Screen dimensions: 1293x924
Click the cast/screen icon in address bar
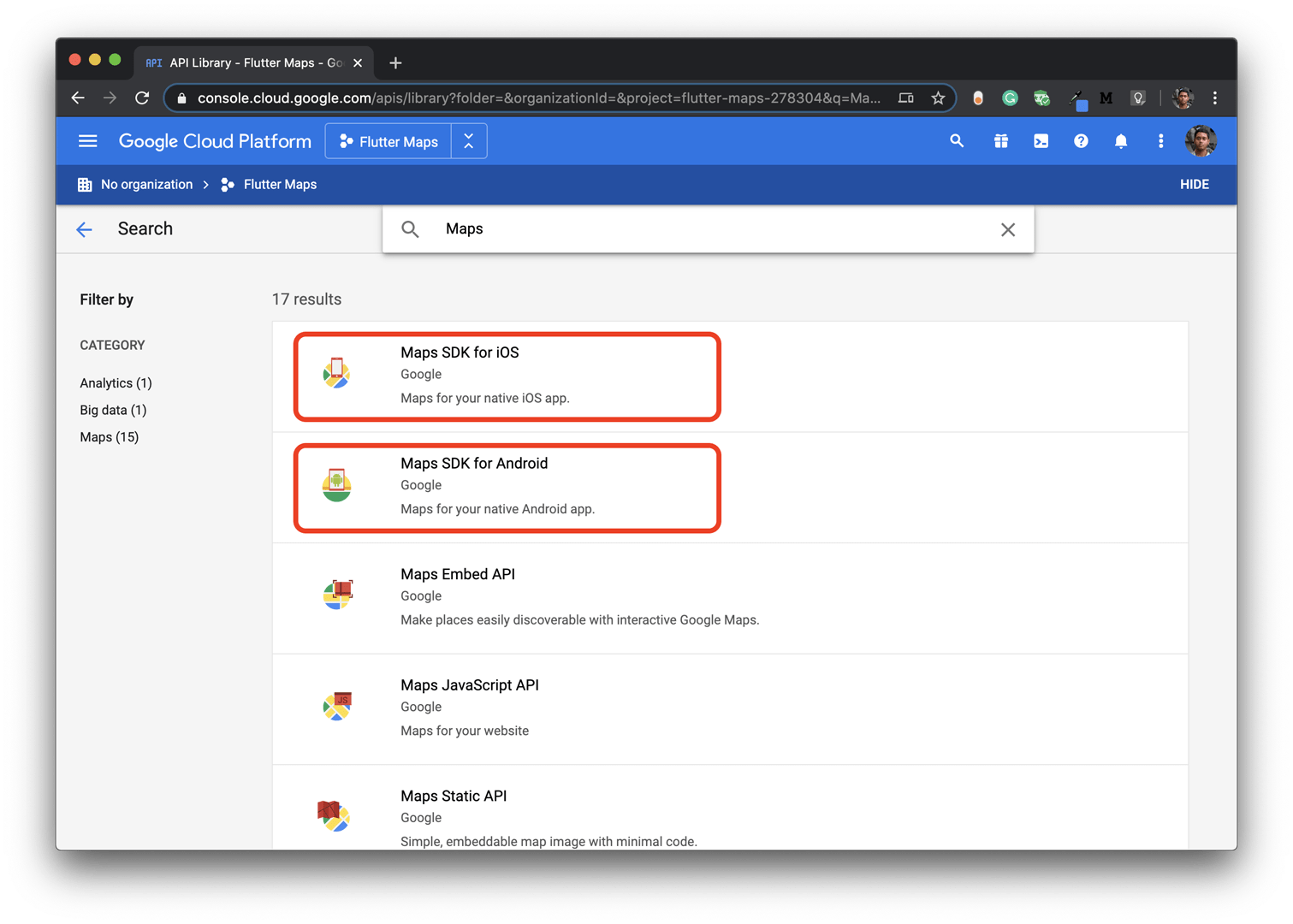[905, 98]
